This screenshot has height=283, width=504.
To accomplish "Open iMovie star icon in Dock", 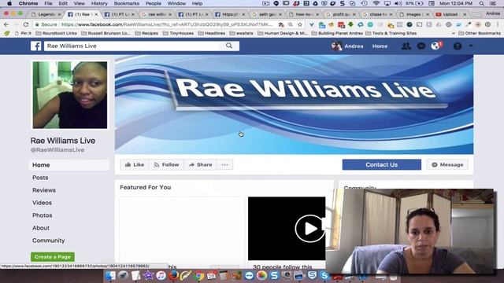I will [x=148, y=275].
